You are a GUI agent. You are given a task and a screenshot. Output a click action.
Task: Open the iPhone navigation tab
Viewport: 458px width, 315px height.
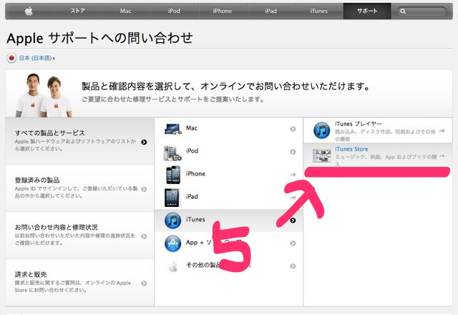pos(223,11)
